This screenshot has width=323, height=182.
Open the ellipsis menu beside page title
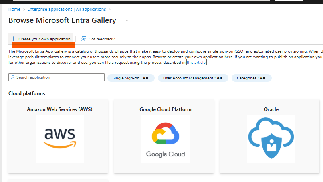(x=127, y=20)
